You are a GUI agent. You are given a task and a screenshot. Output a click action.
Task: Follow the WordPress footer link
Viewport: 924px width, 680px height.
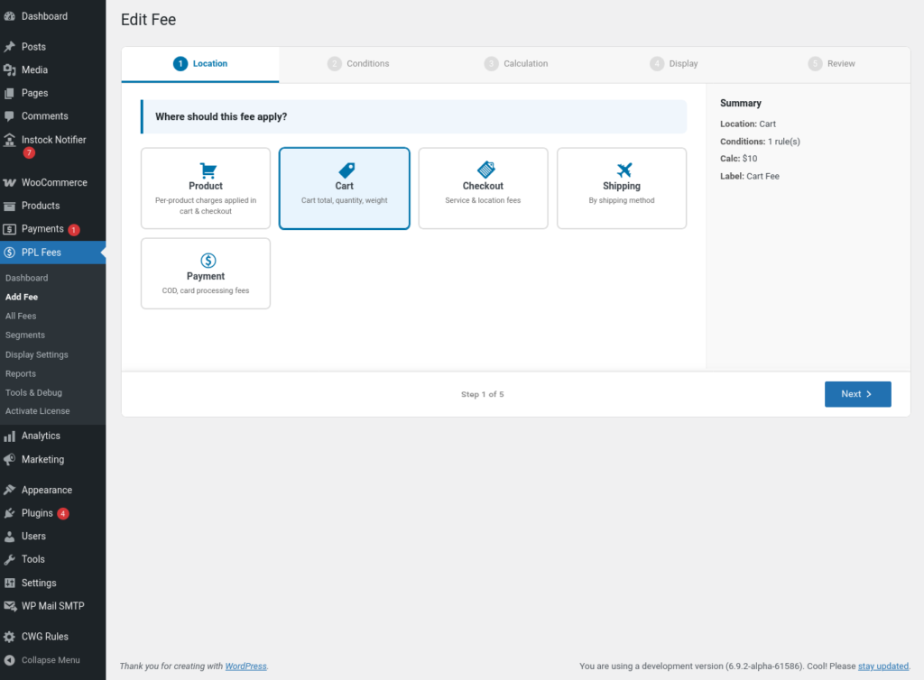245,666
